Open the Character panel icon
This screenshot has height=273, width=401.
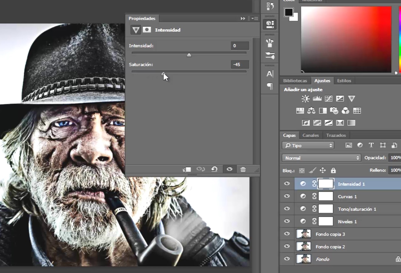click(x=270, y=74)
